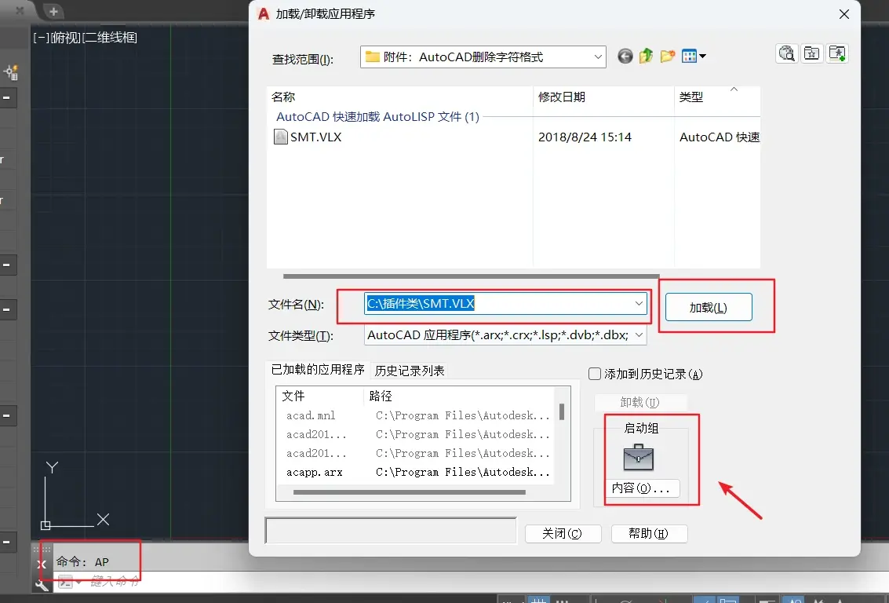Click the path of acapp.arx
The image size is (889, 603).
(463, 472)
